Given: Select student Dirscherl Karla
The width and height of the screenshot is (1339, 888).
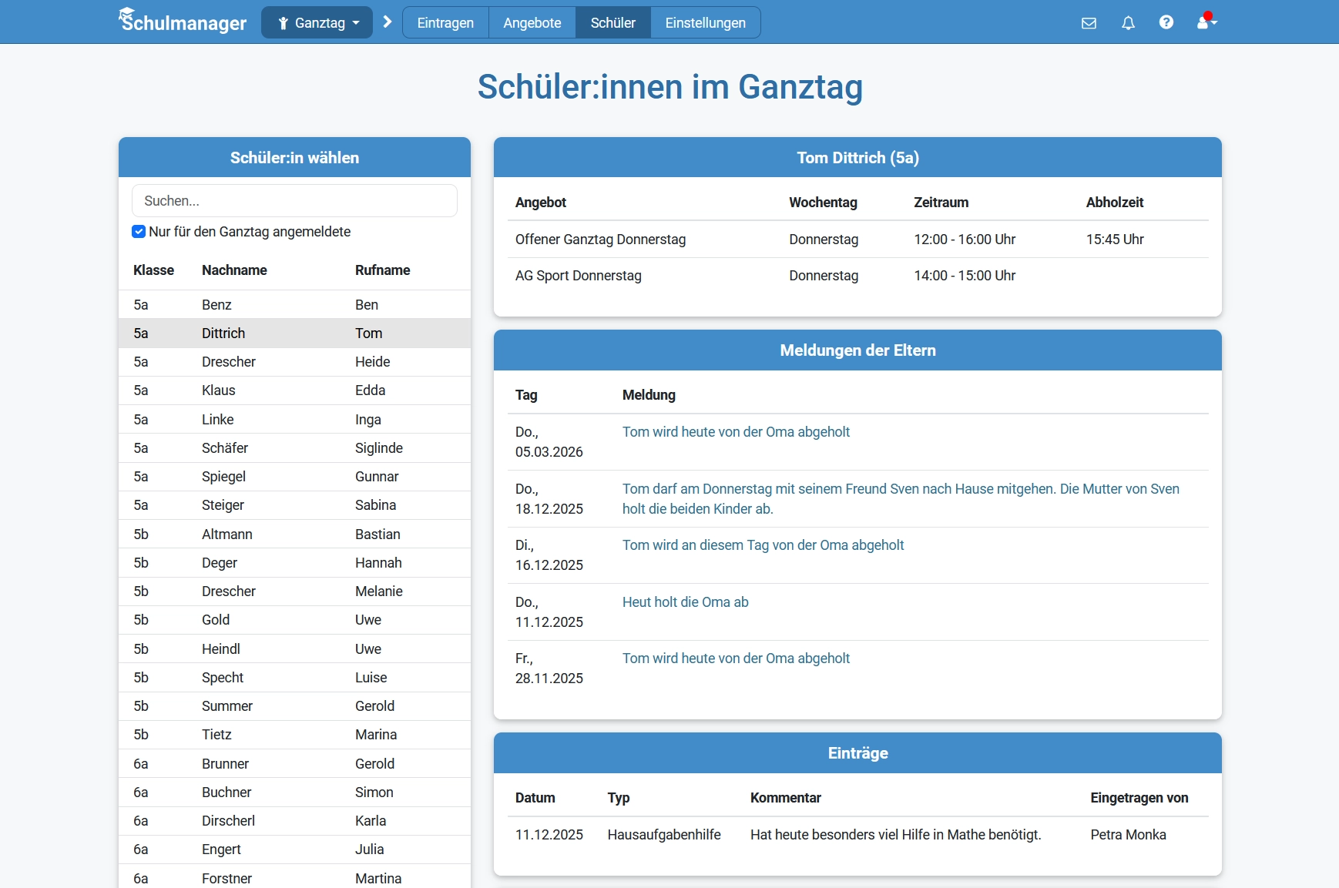Looking at the screenshot, I should pos(294,821).
